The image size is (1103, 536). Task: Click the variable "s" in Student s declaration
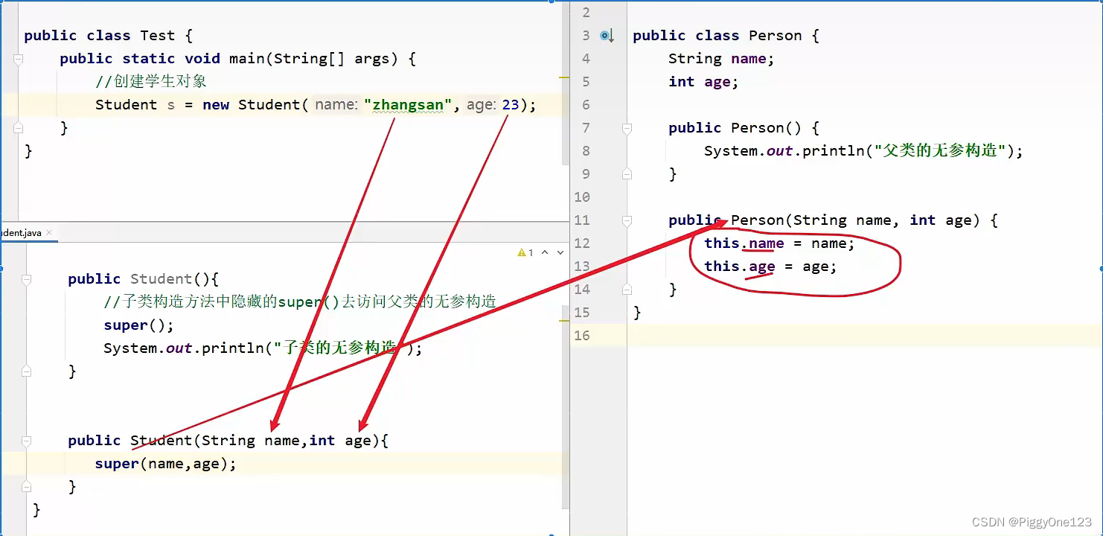(x=170, y=105)
